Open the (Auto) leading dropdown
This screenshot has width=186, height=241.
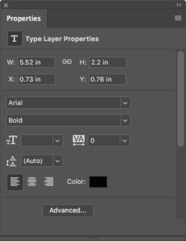tap(42, 161)
